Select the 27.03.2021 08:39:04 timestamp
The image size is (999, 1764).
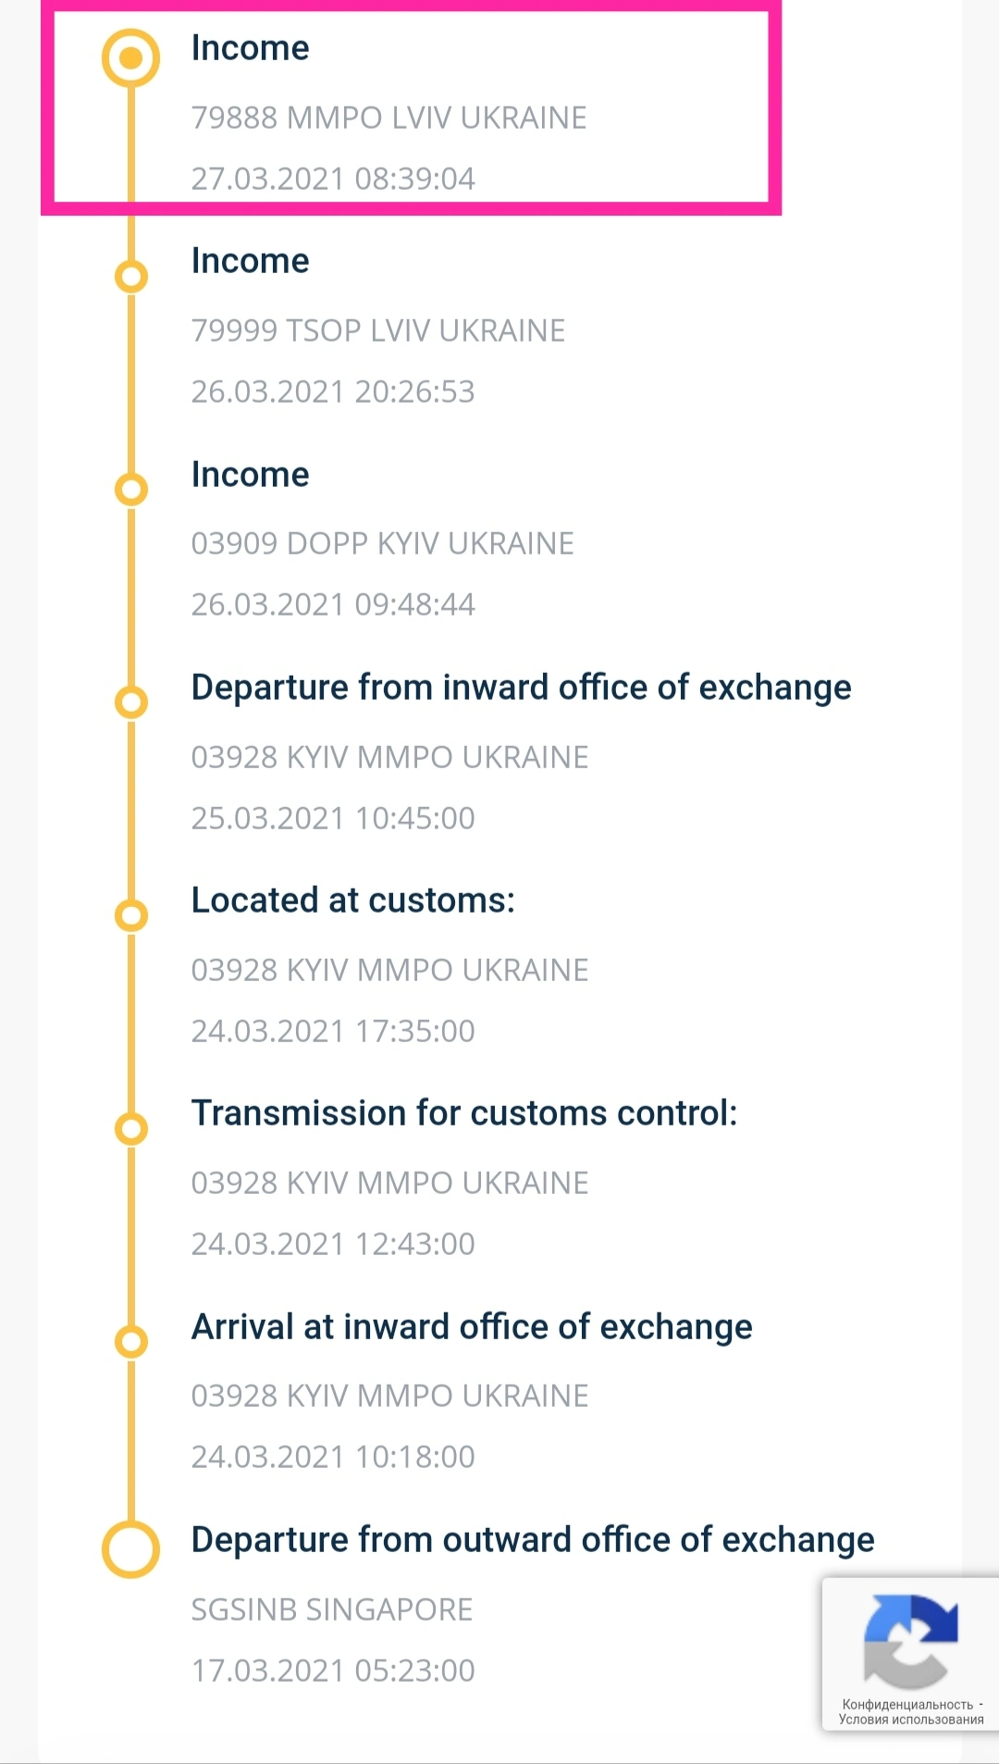click(333, 179)
